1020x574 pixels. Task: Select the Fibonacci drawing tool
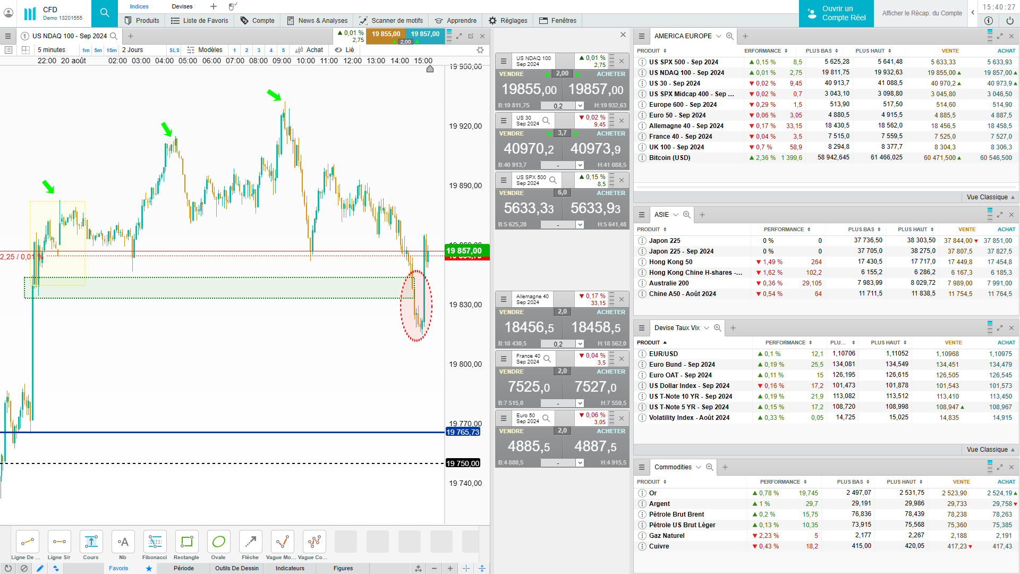point(155,542)
